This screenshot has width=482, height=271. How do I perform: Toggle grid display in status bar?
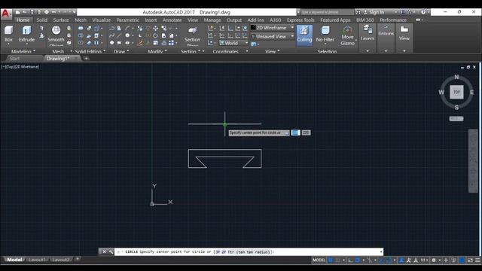[331, 260]
